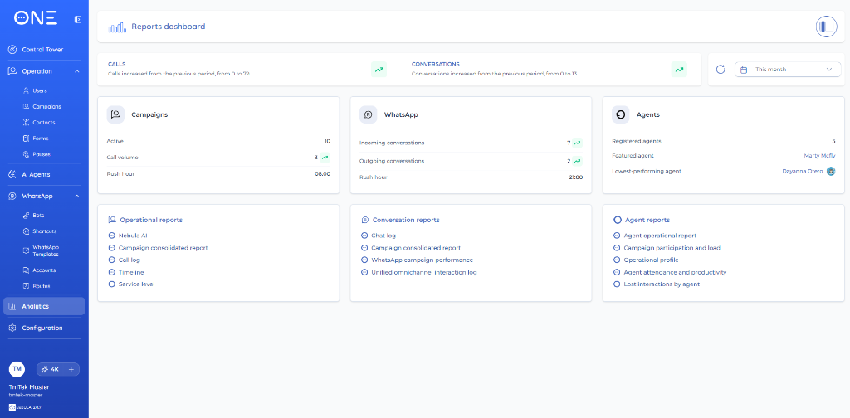The image size is (850, 418).
Task: Click the plus icon beside 4K
Action: pyautogui.click(x=71, y=369)
